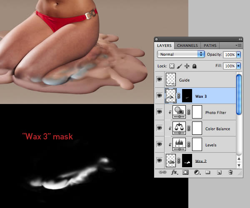The width and height of the screenshot is (250, 208).
Task: Toggle lock all padlock icon
Action: pos(194,66)
